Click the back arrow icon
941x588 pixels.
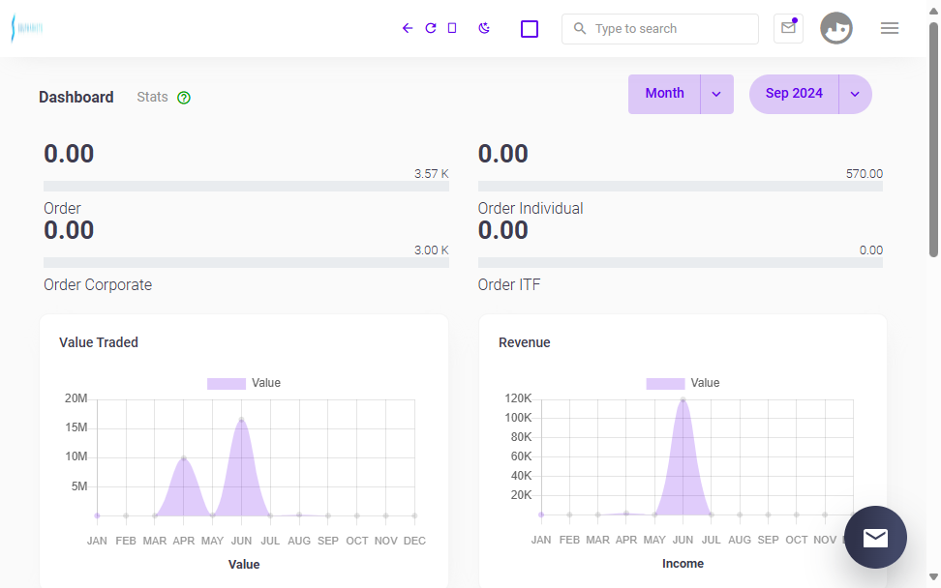click(x=408, y=28)
